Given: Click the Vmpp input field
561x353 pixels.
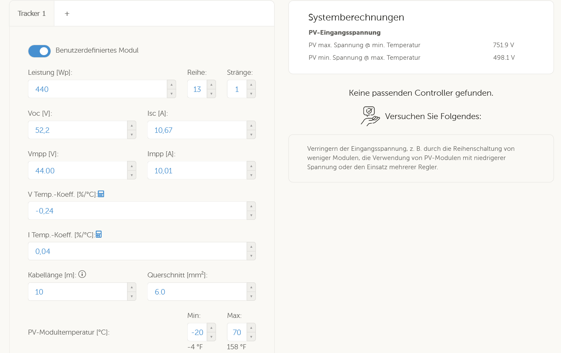Looking at the screenshot, I should point(78,170).
